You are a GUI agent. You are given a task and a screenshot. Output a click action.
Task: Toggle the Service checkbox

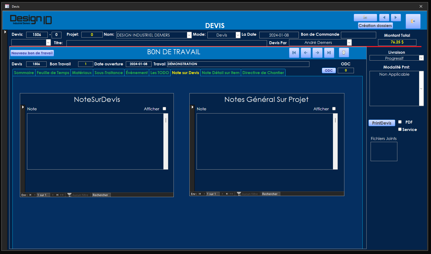pyautogui.click(x=400, y=129)
